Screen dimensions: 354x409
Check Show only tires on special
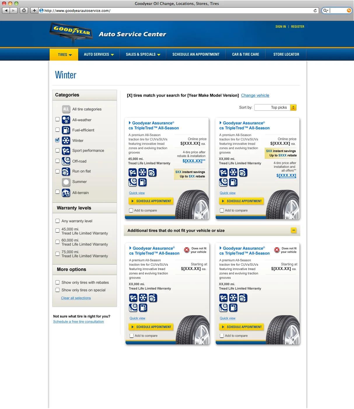pos(57,290)
